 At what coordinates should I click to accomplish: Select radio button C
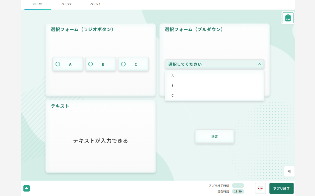pos(133,64)
